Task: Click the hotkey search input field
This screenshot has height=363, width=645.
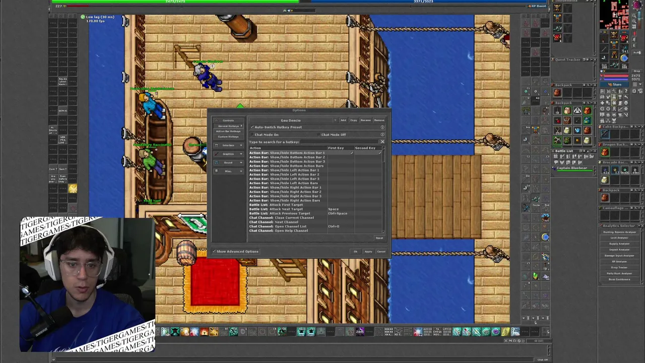Action: 340,142
